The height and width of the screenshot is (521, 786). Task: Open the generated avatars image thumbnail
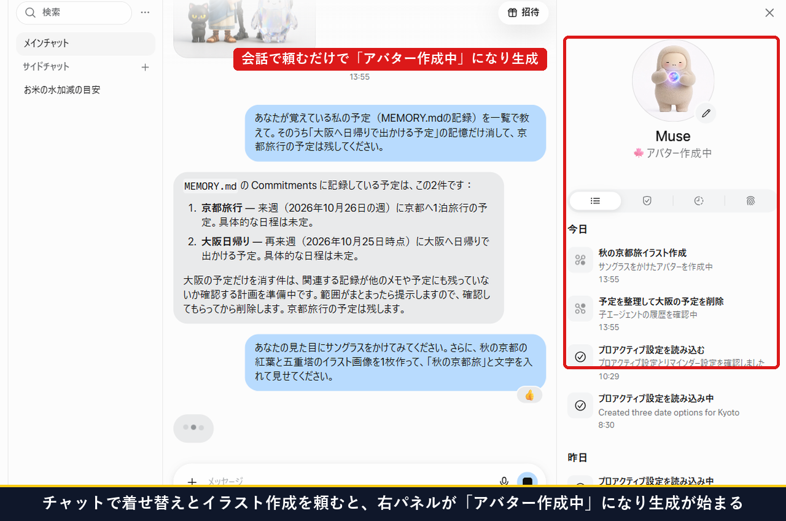[x=244, y=28]
